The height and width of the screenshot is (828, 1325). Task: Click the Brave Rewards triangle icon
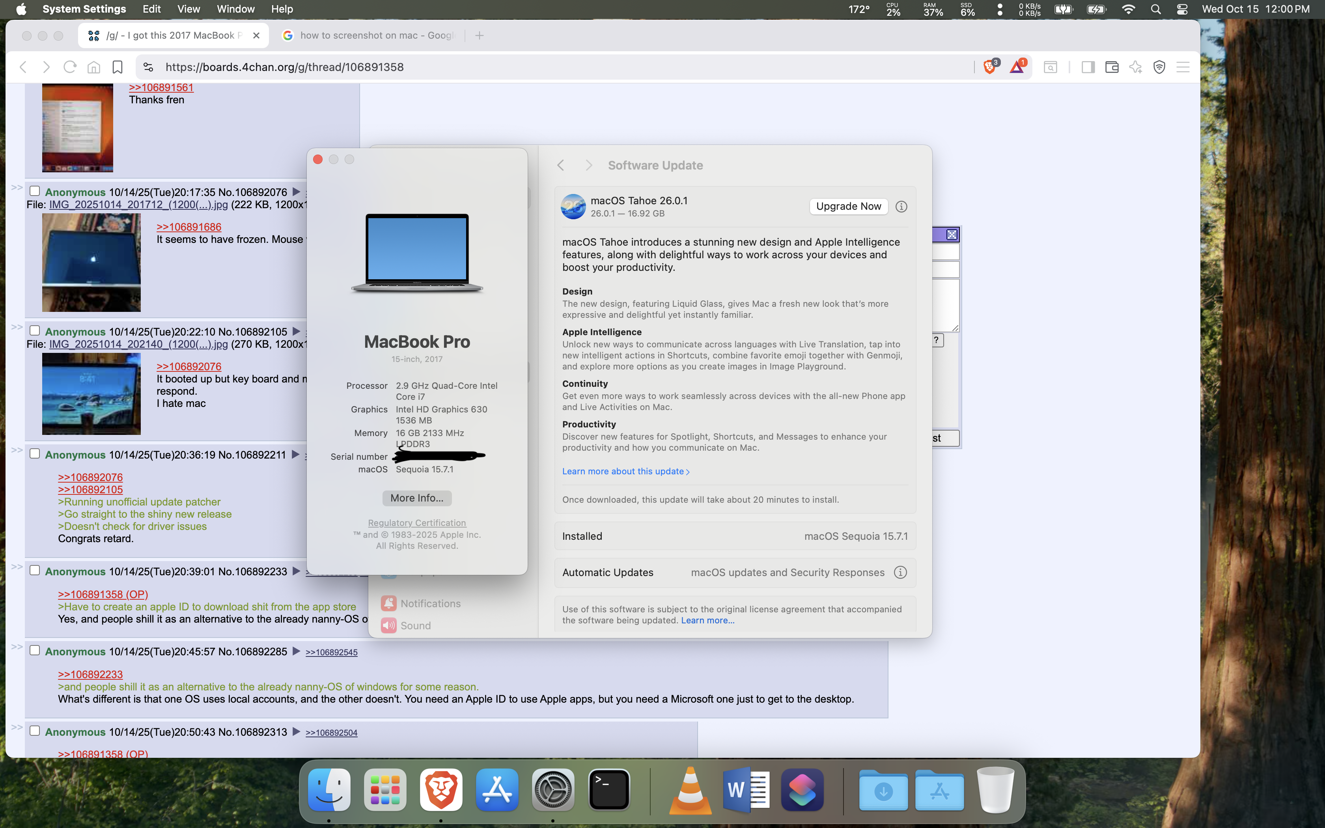pos(1017,67)
